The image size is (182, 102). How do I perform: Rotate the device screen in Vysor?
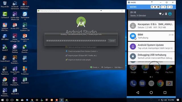pyautogui.click(x=168, y=7)
